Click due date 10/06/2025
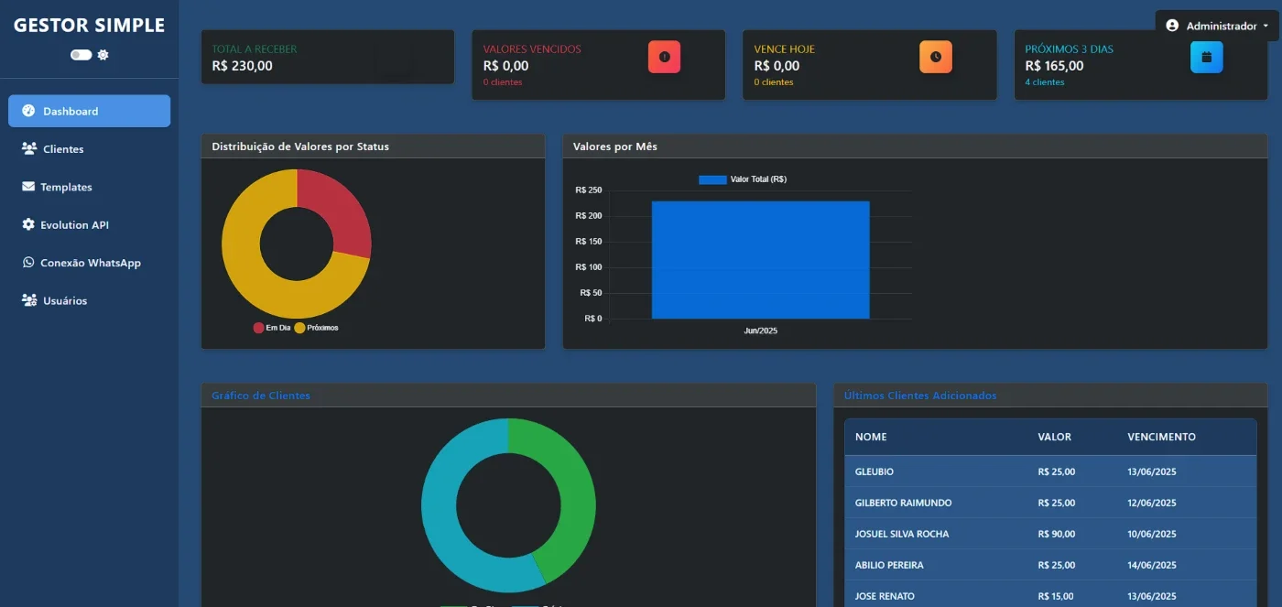Viewport: 1282px width, 607px height. [1152, 534]
